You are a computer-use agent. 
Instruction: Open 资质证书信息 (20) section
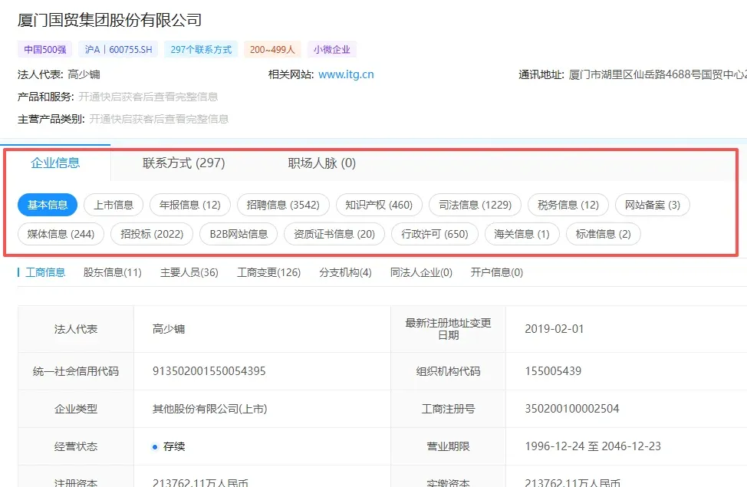(x=334, y=234)
